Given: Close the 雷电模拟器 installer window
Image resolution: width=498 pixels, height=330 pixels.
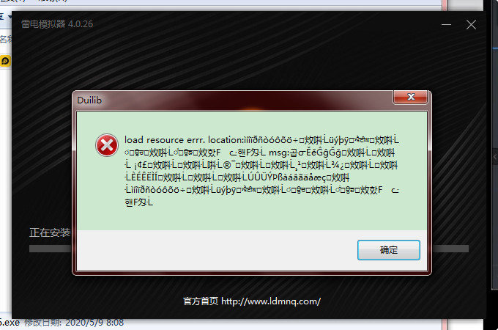Looking at the screenshot, I should pos(471,24).
